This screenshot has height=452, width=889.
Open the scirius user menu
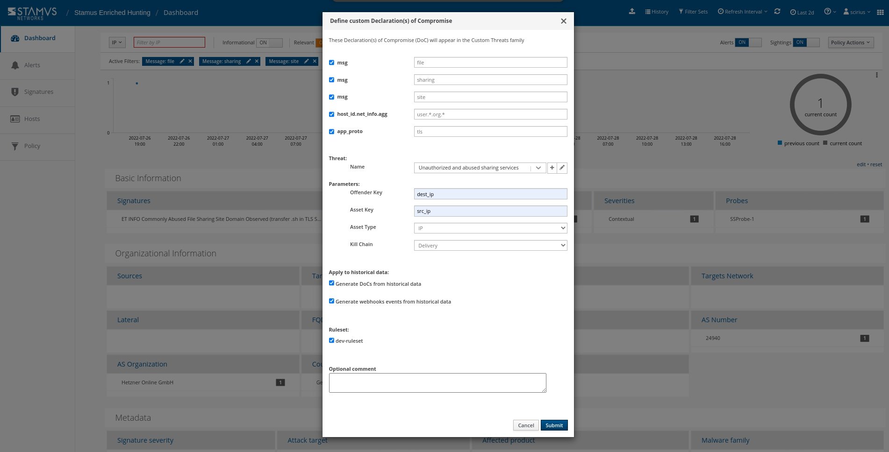(857, 12)
